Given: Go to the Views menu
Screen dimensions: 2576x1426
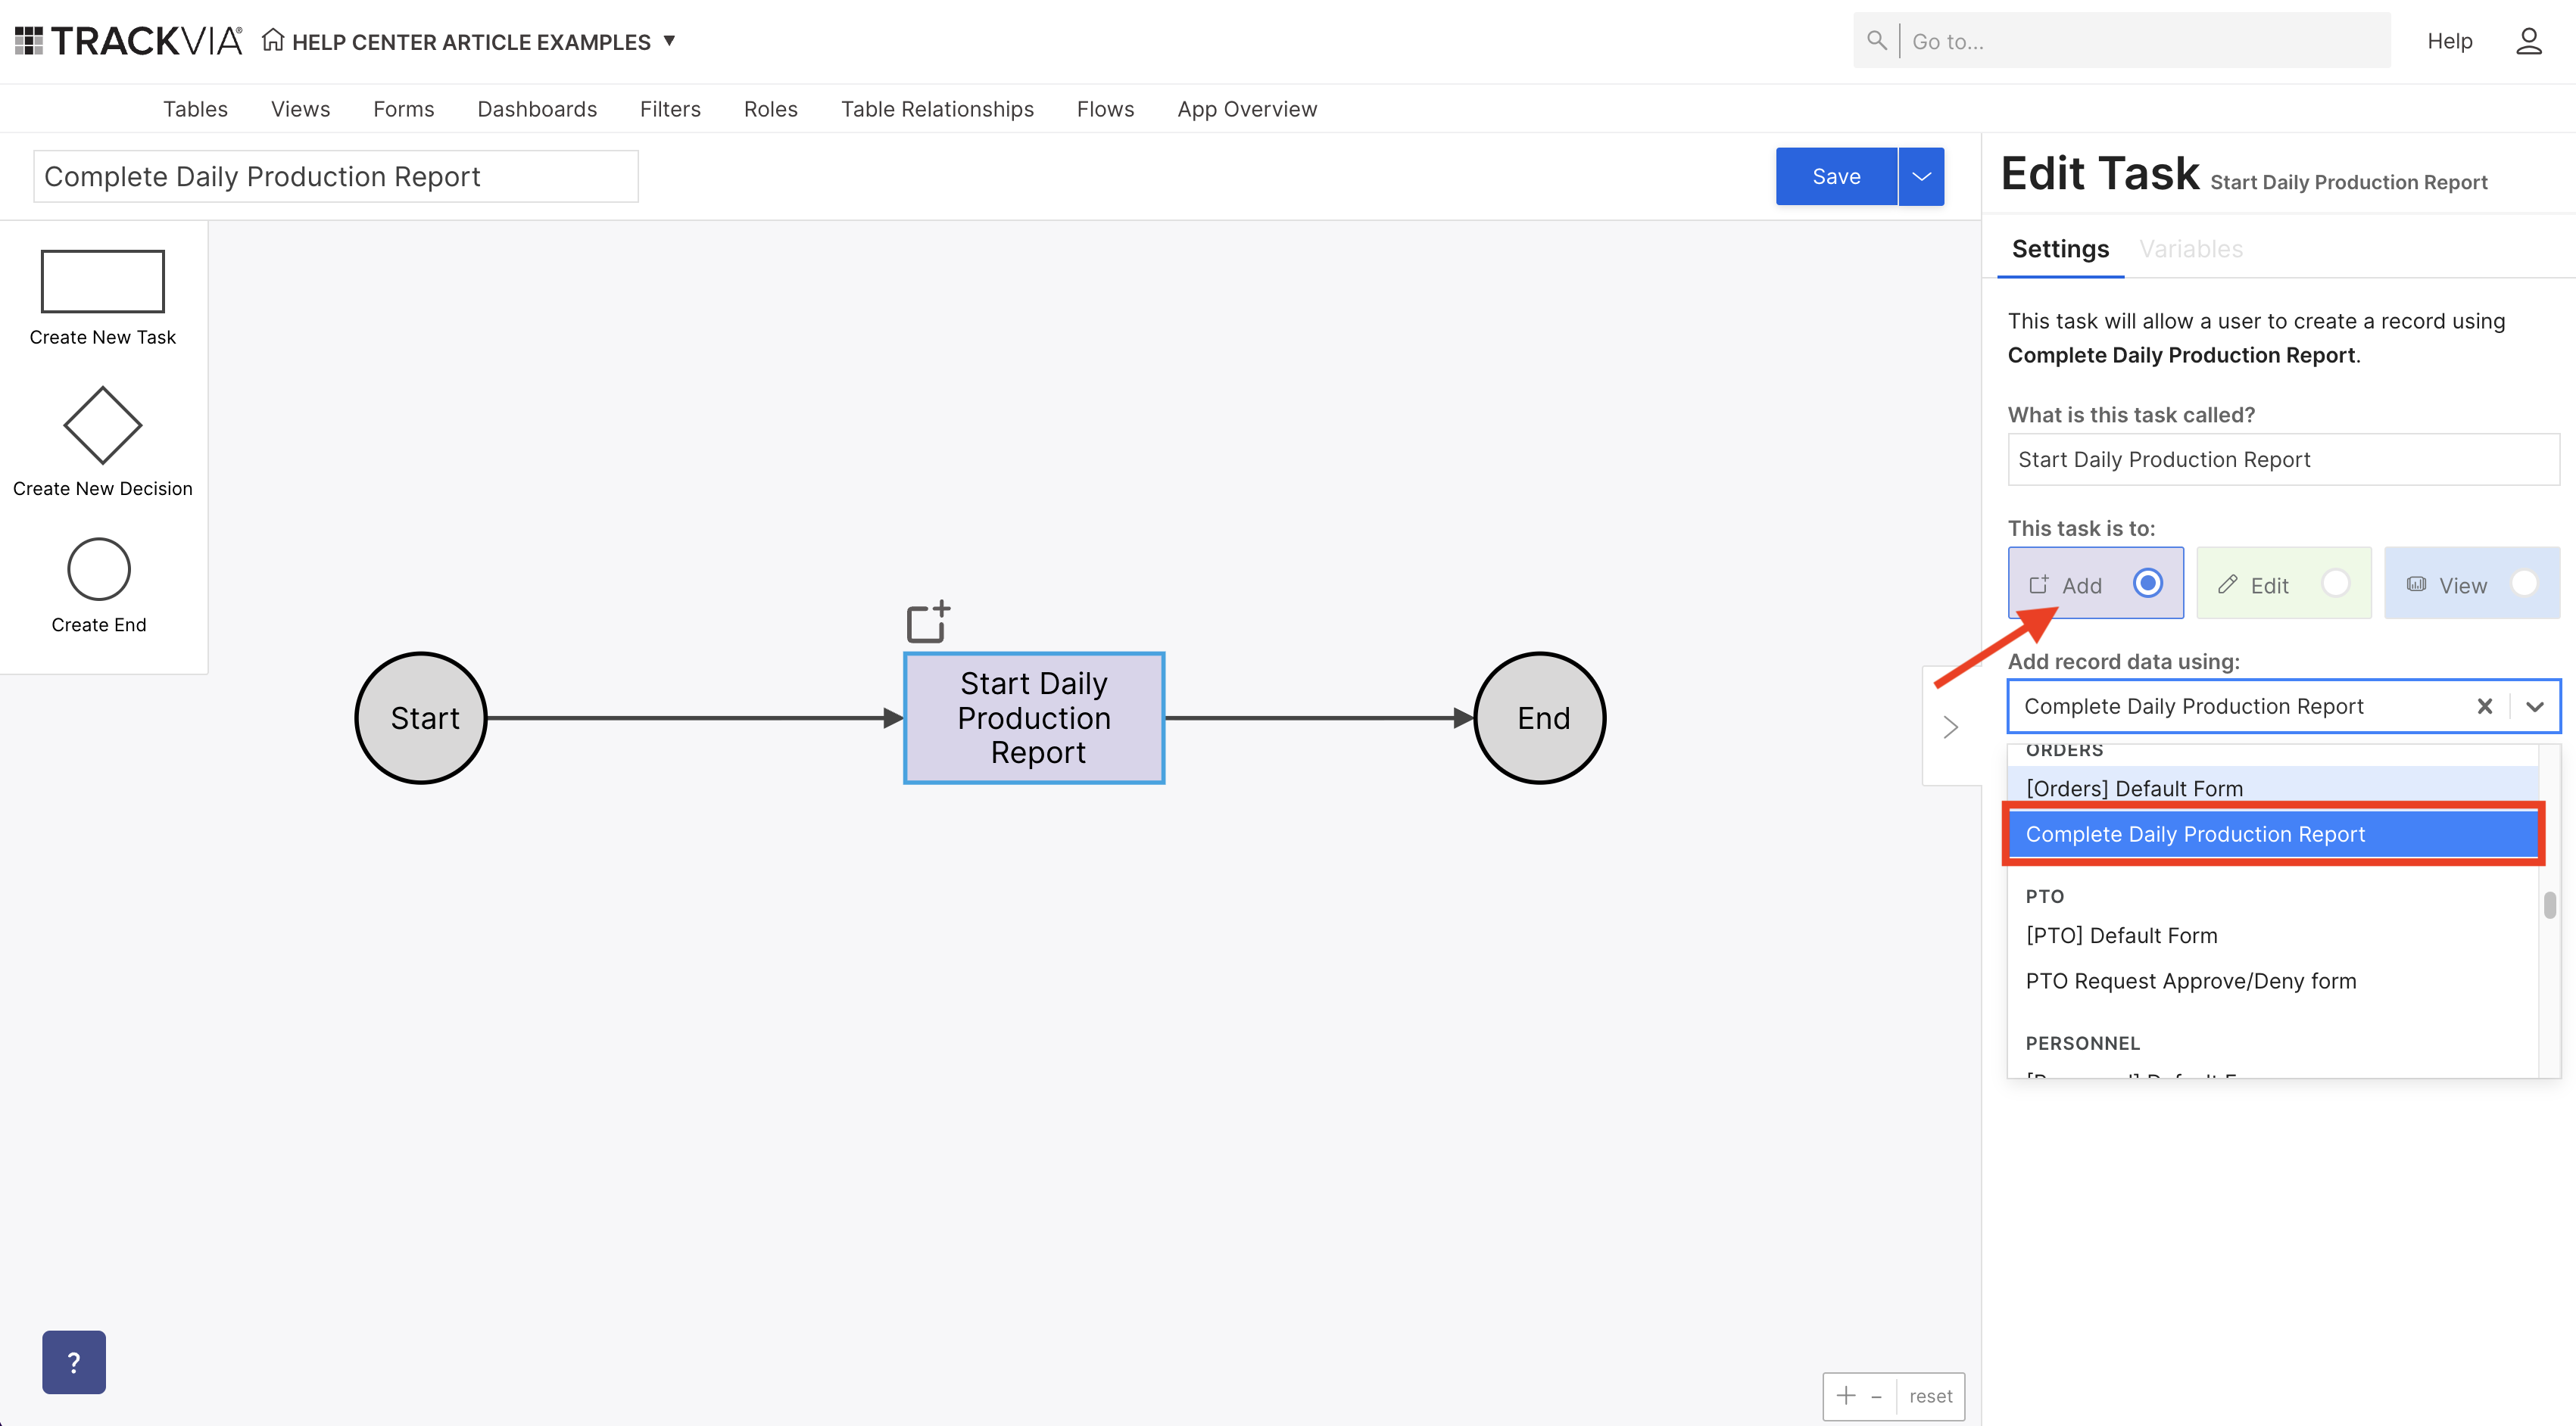Looking at the screenshot, I should tap(300, 109).
